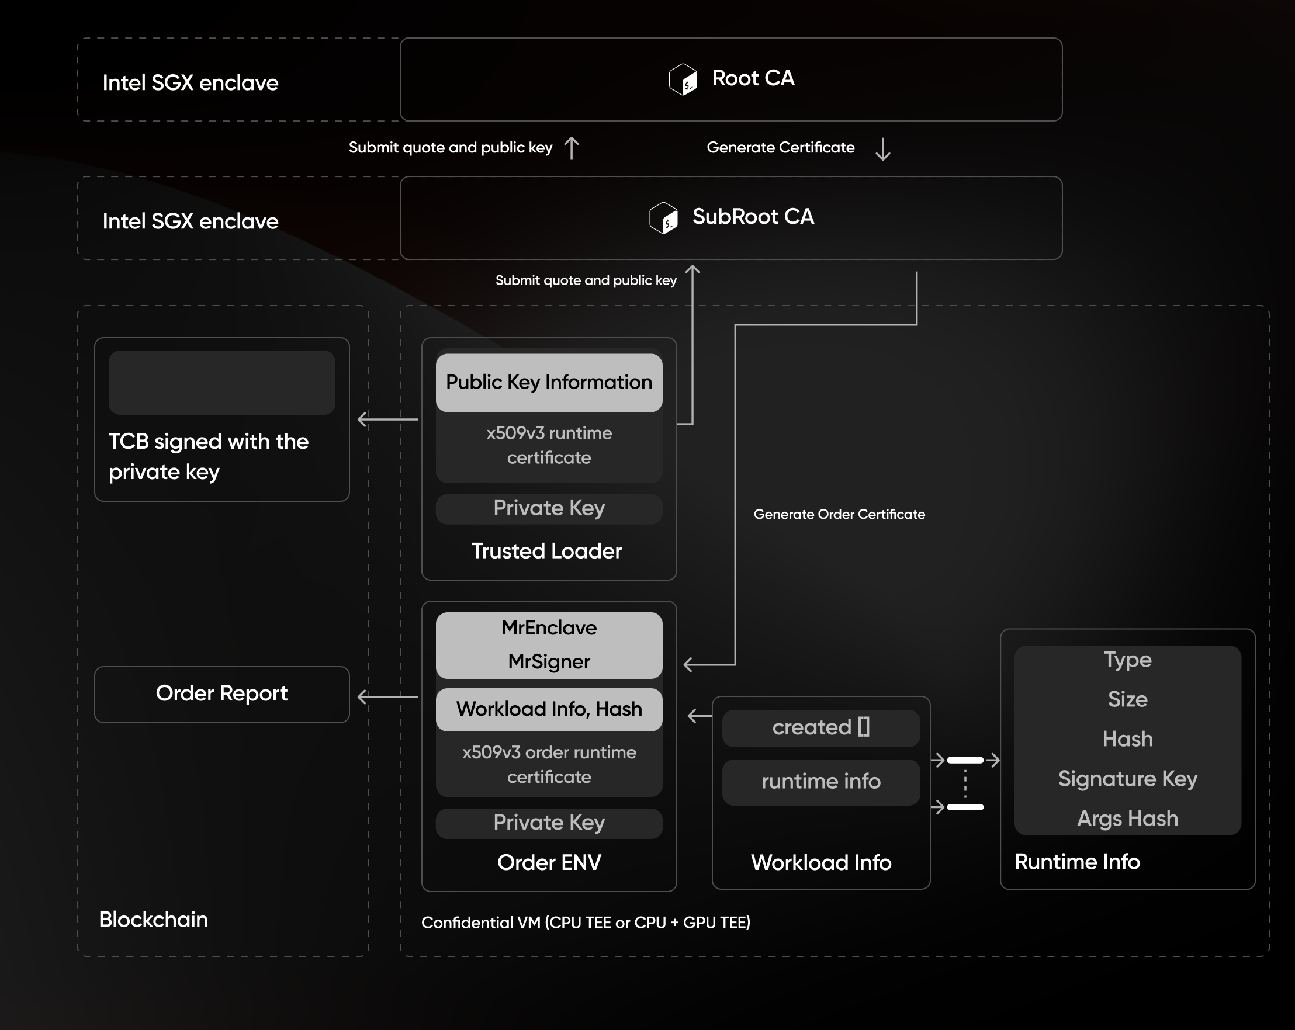
Task: Click the Order ENV label
Action: [x=549, y=862]
